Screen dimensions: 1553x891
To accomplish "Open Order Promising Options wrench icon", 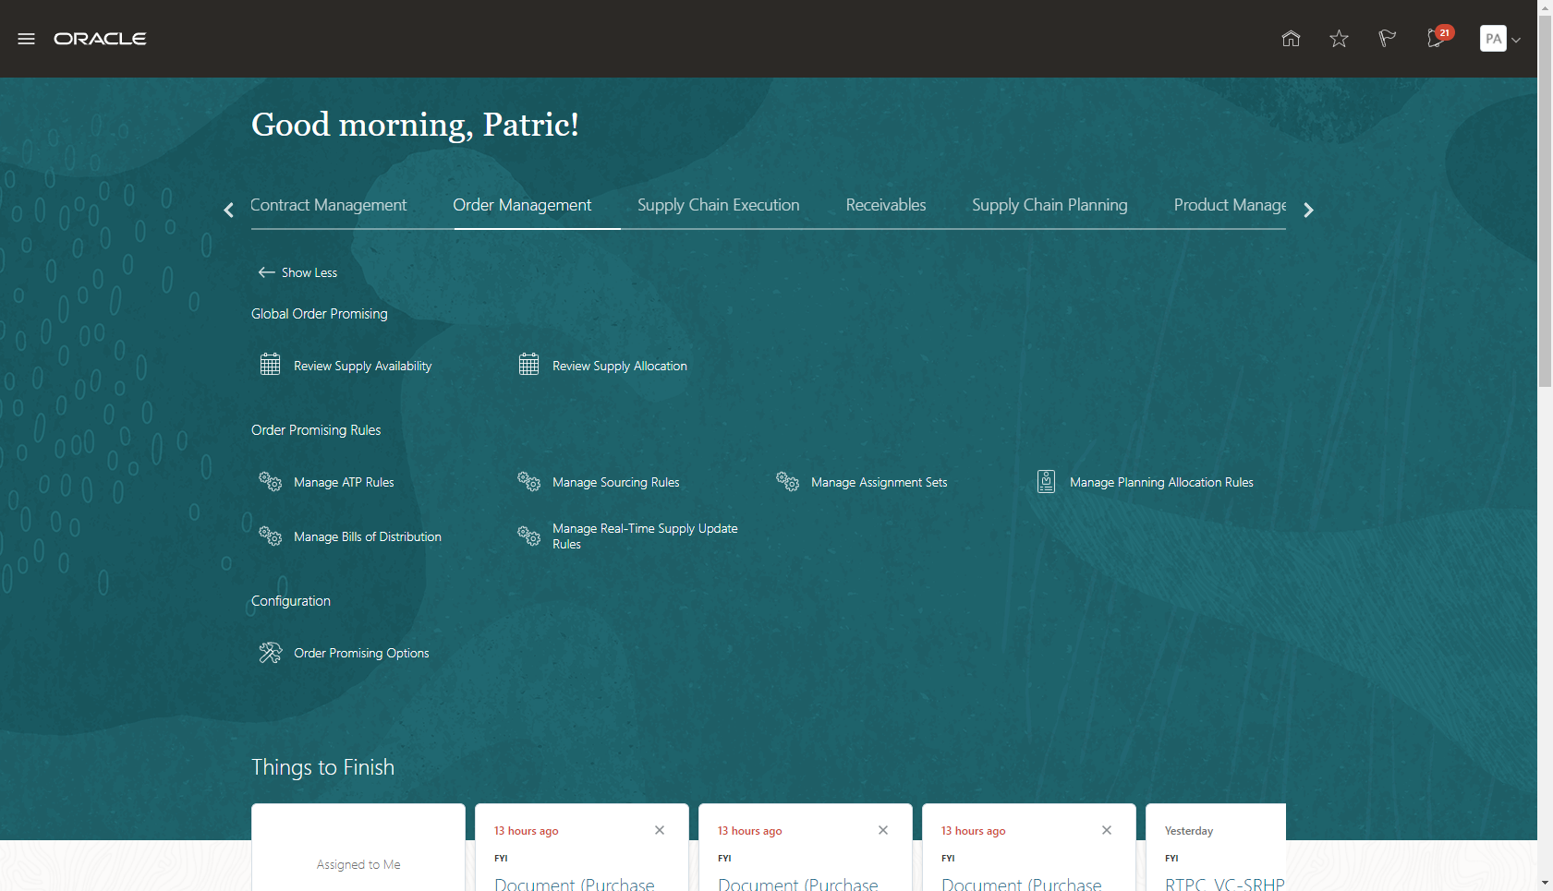I will coord(270,652).
